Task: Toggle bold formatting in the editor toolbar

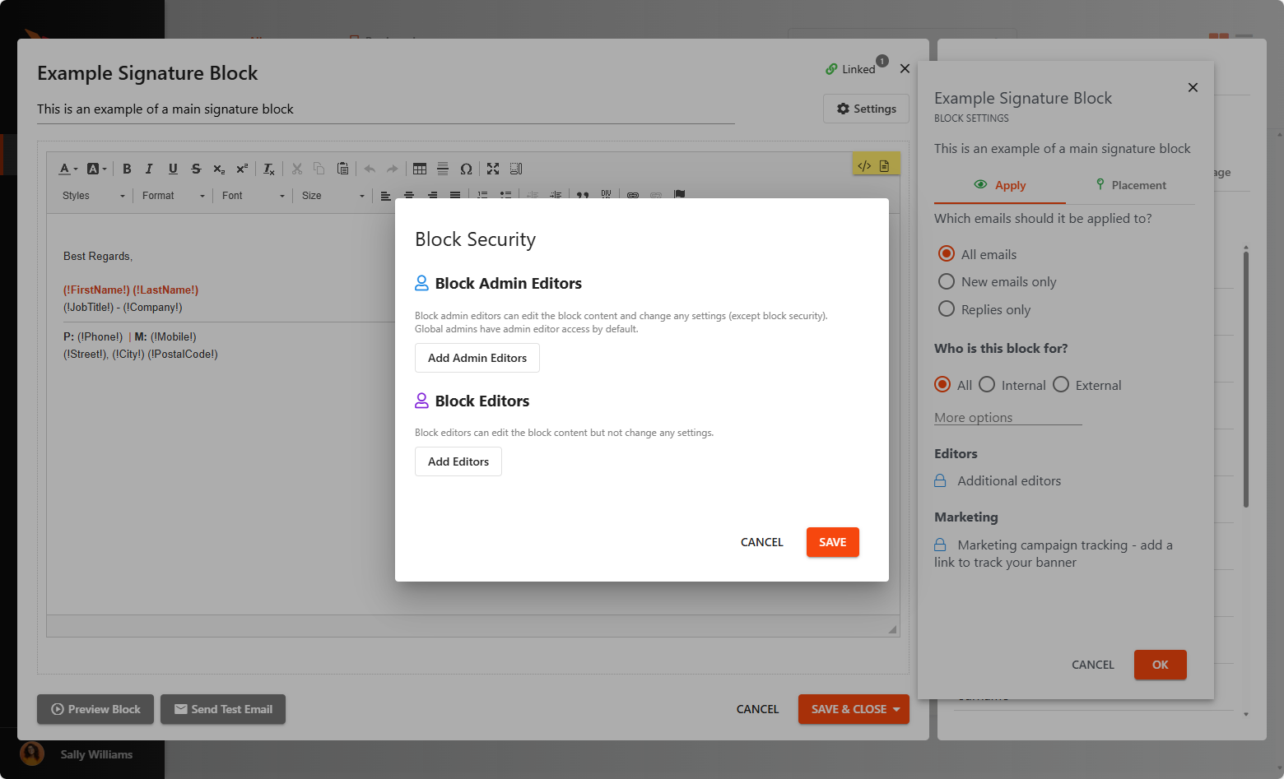Action: pos(127,169)
